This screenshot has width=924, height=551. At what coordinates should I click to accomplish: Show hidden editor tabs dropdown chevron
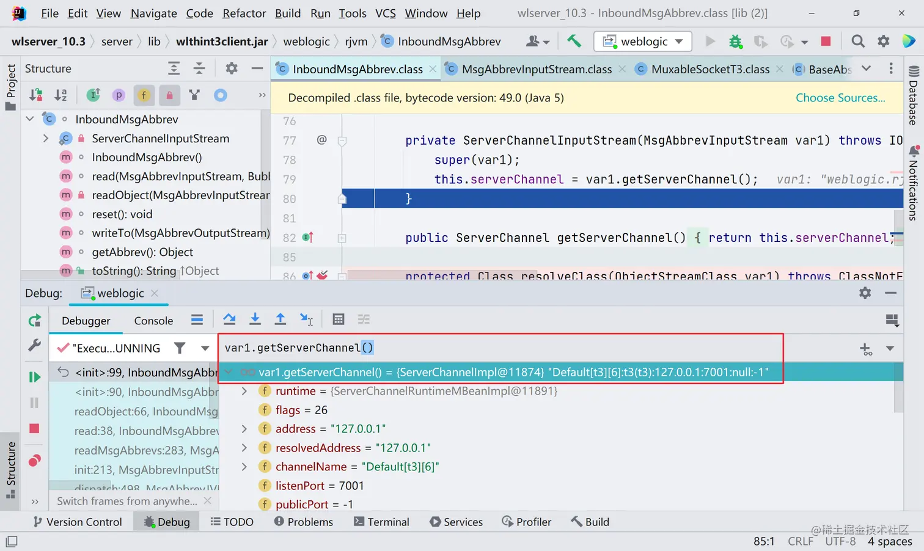(866, 68)
